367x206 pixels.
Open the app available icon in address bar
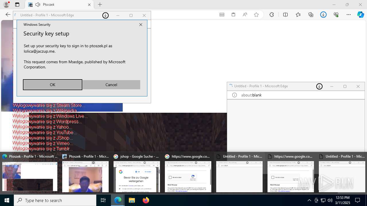coord(222,15)
